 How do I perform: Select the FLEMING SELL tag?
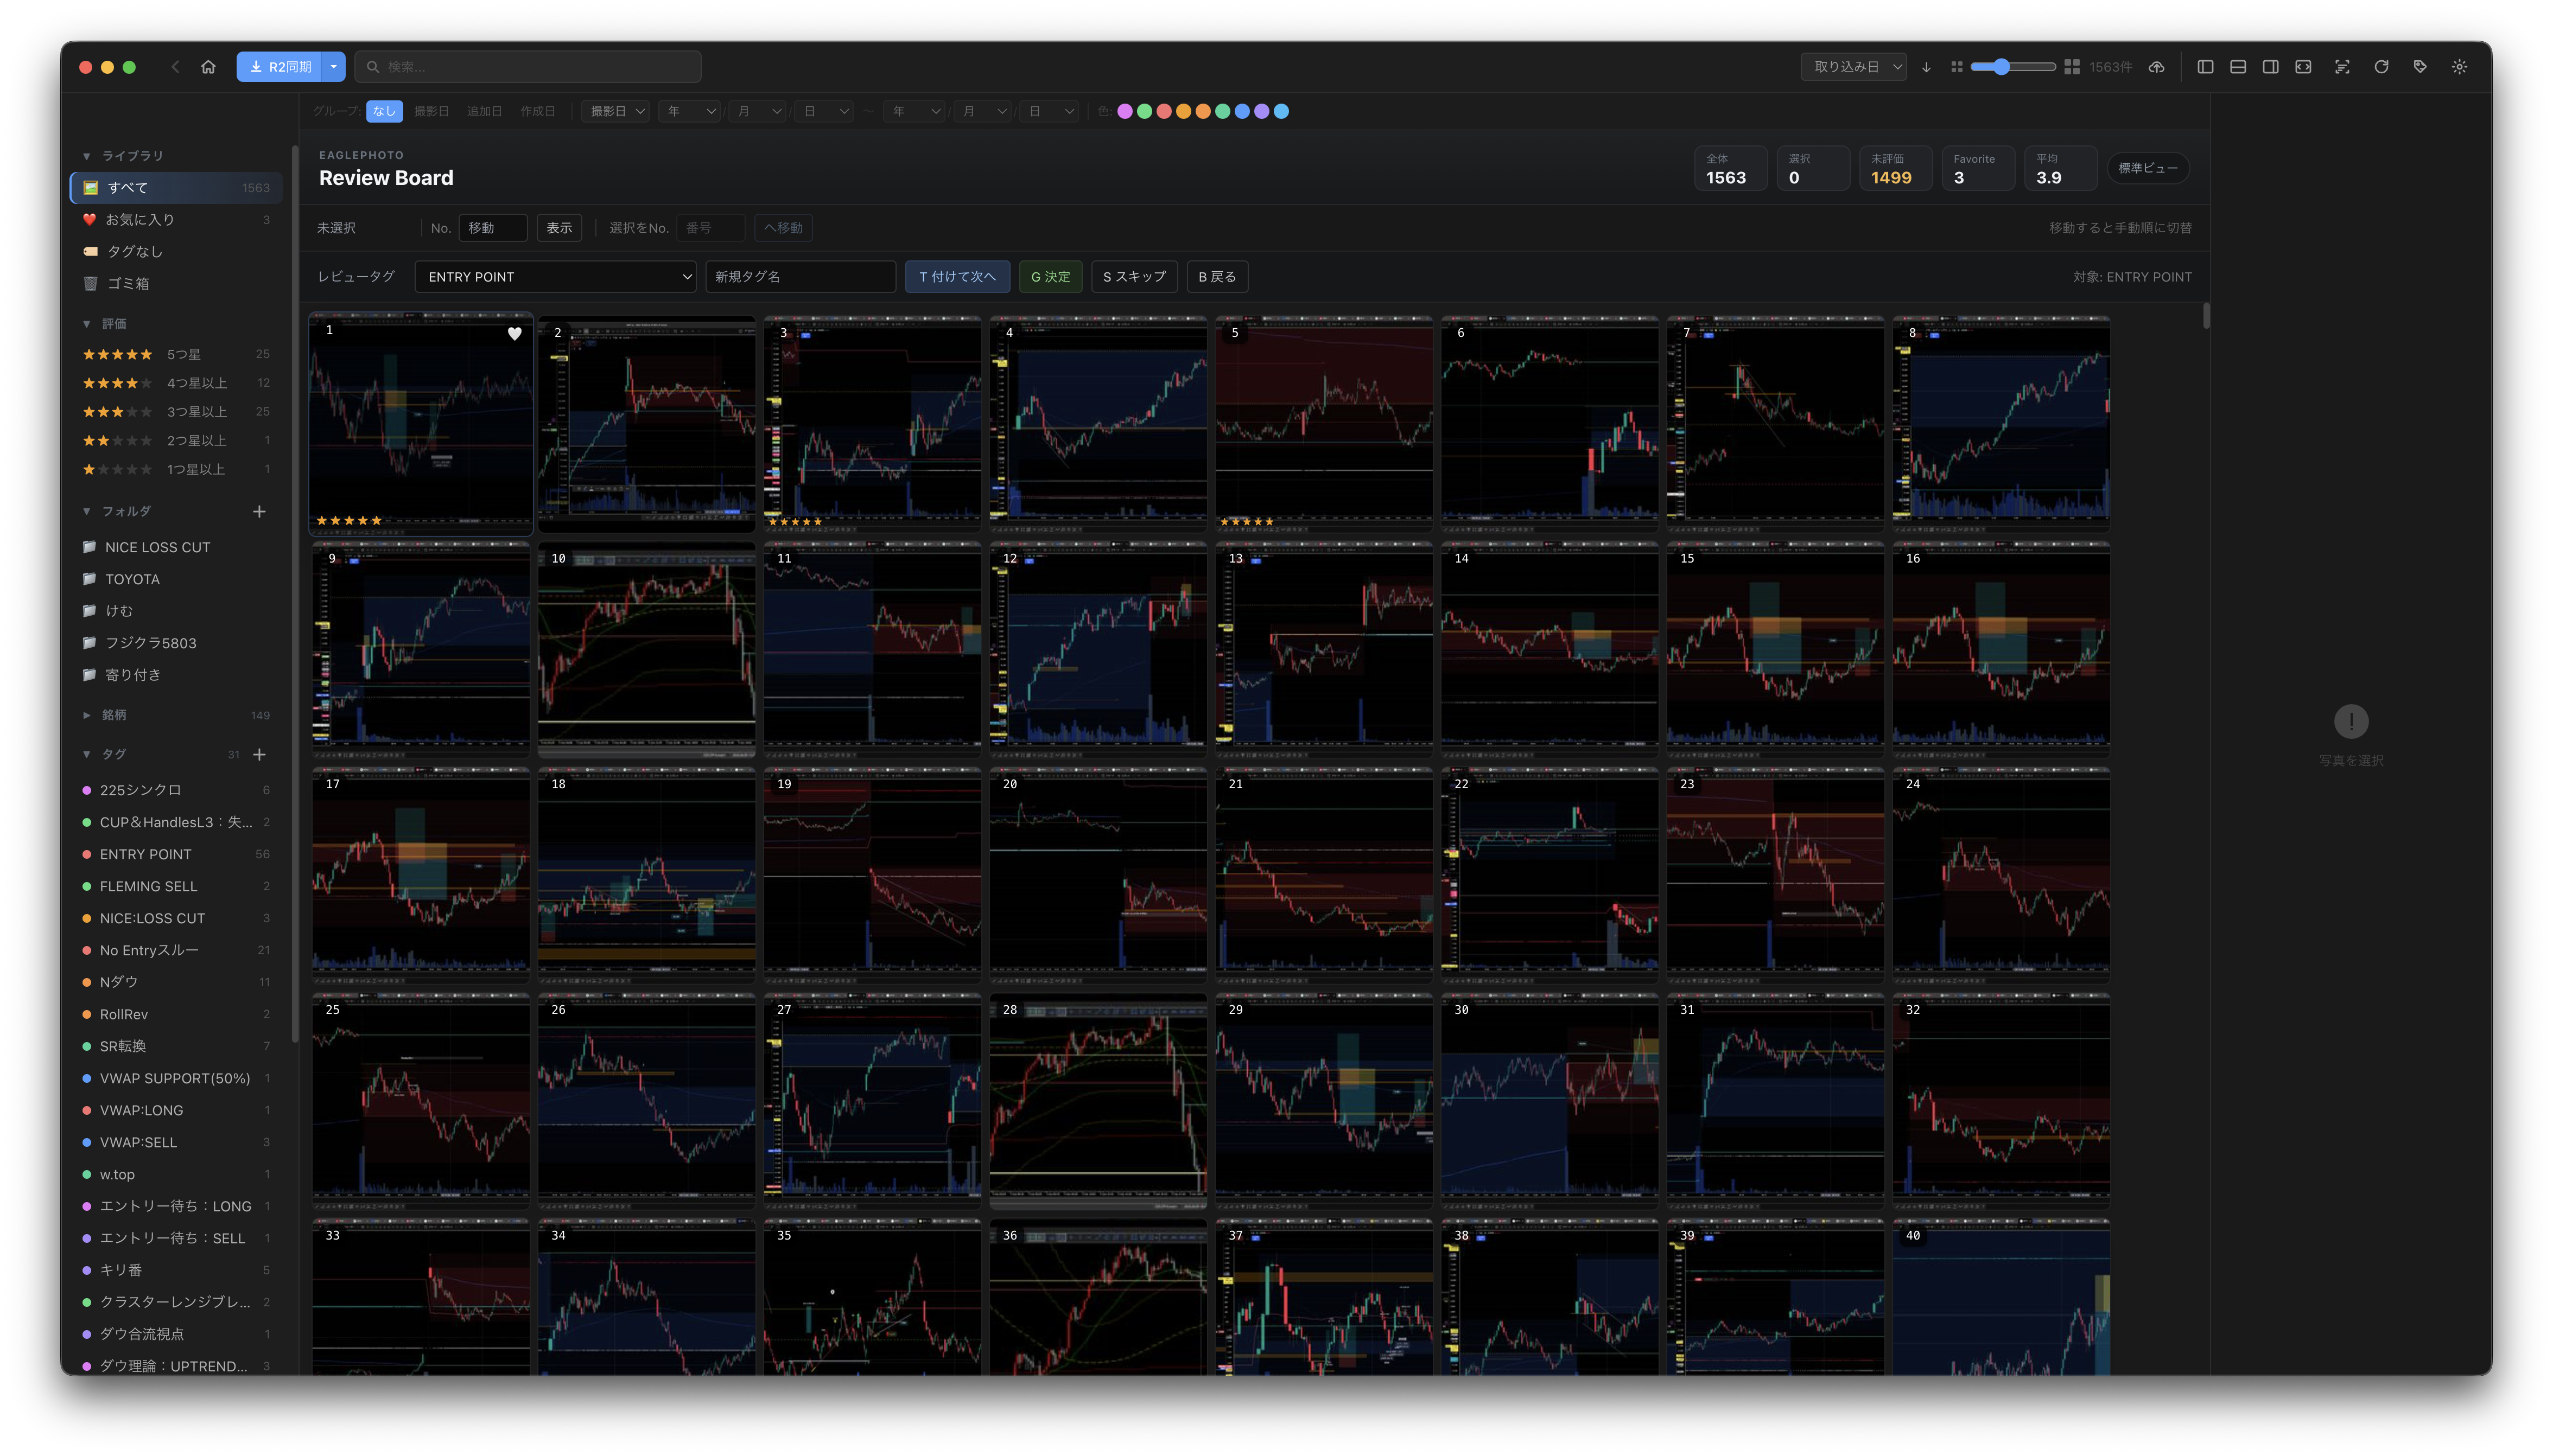(x=176, y=886)
